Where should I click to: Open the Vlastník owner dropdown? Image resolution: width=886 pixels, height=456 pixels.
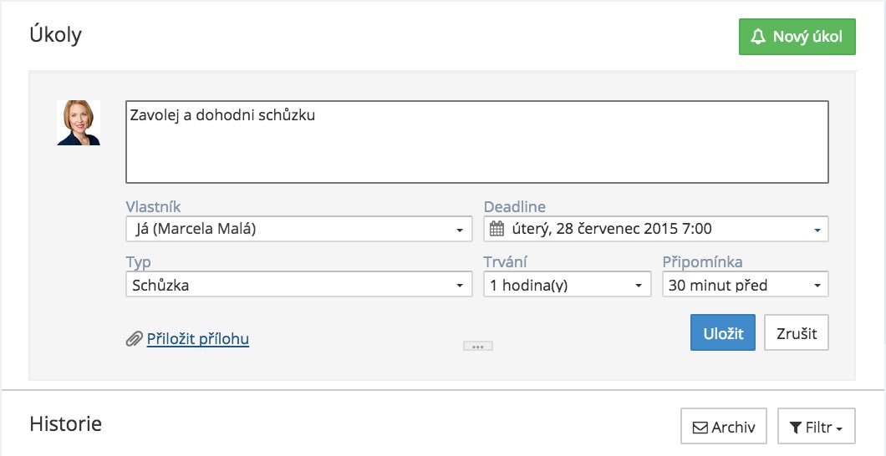coord(299,229)
